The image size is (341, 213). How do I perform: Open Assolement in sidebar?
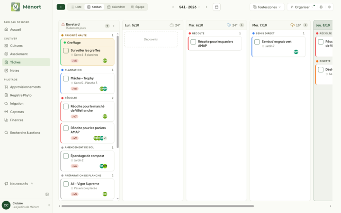[x=26, y=54]
